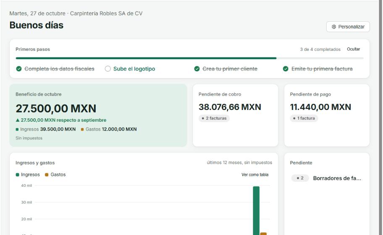Click green Ingresos square in profit card

coord(17,129)
